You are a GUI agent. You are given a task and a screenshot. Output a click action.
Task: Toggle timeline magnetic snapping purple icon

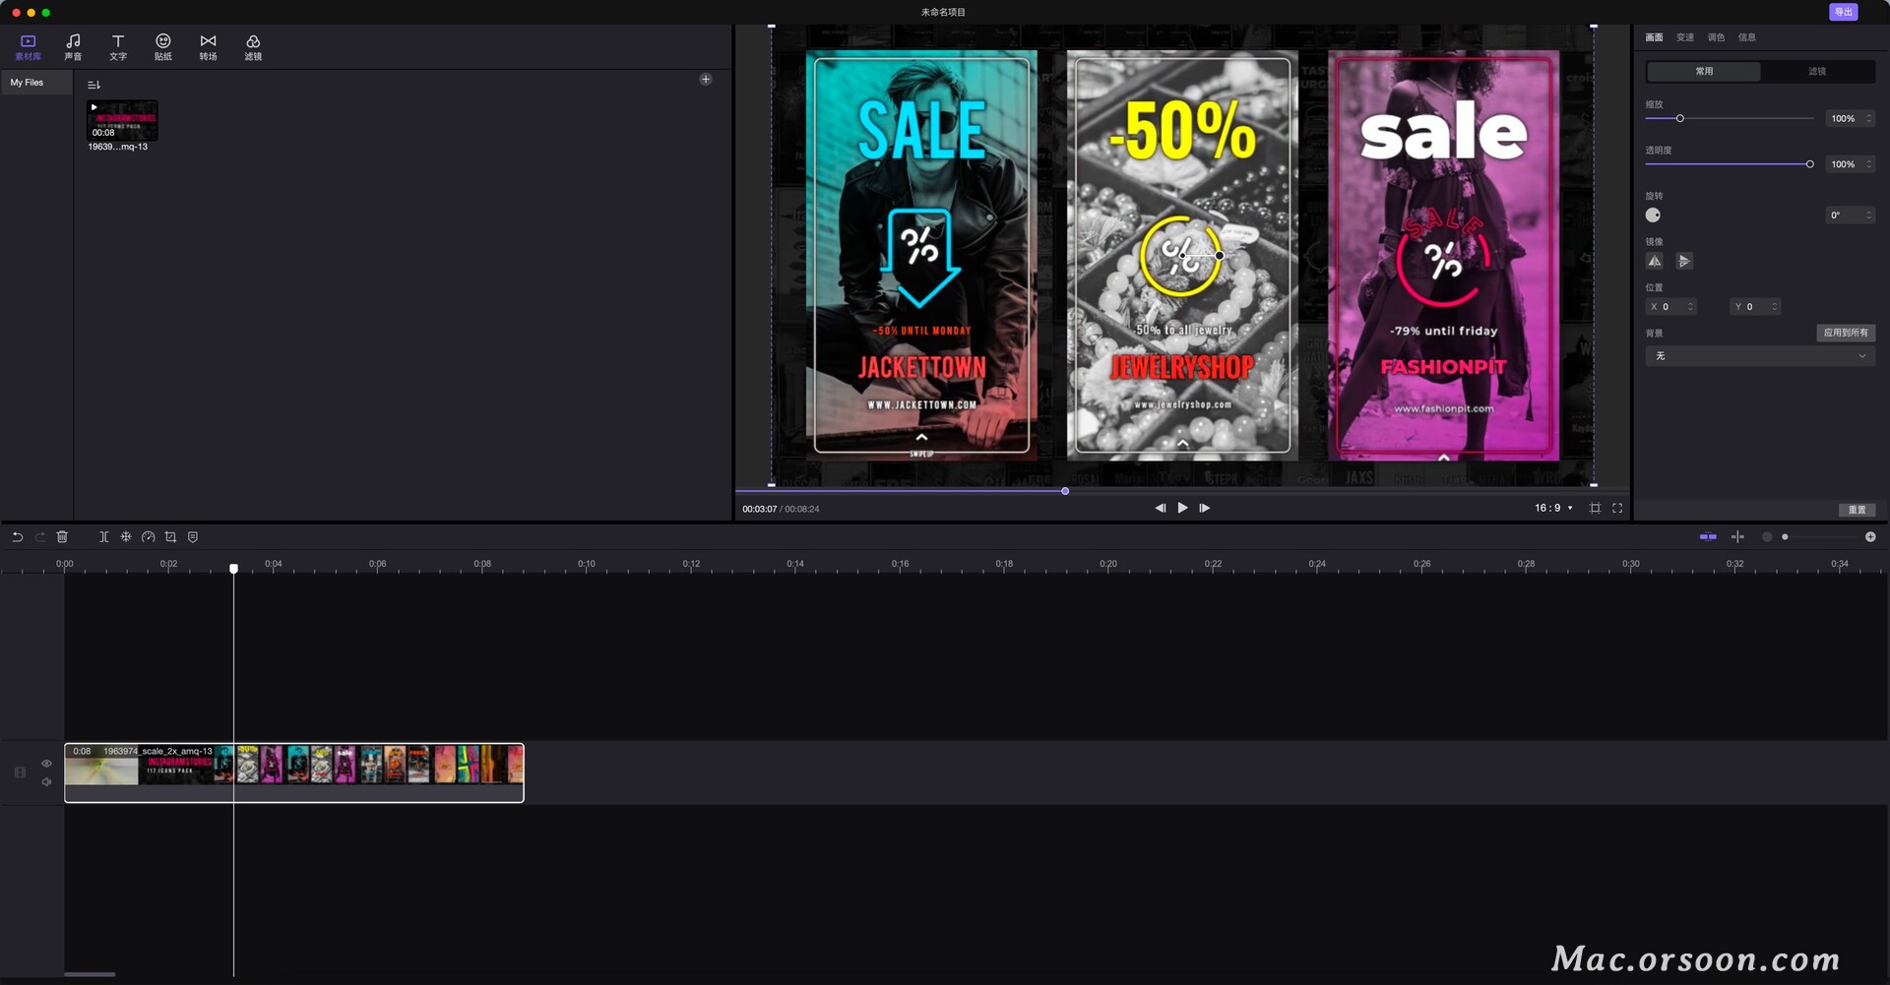pyautogui.click(x=1708, y=537)
